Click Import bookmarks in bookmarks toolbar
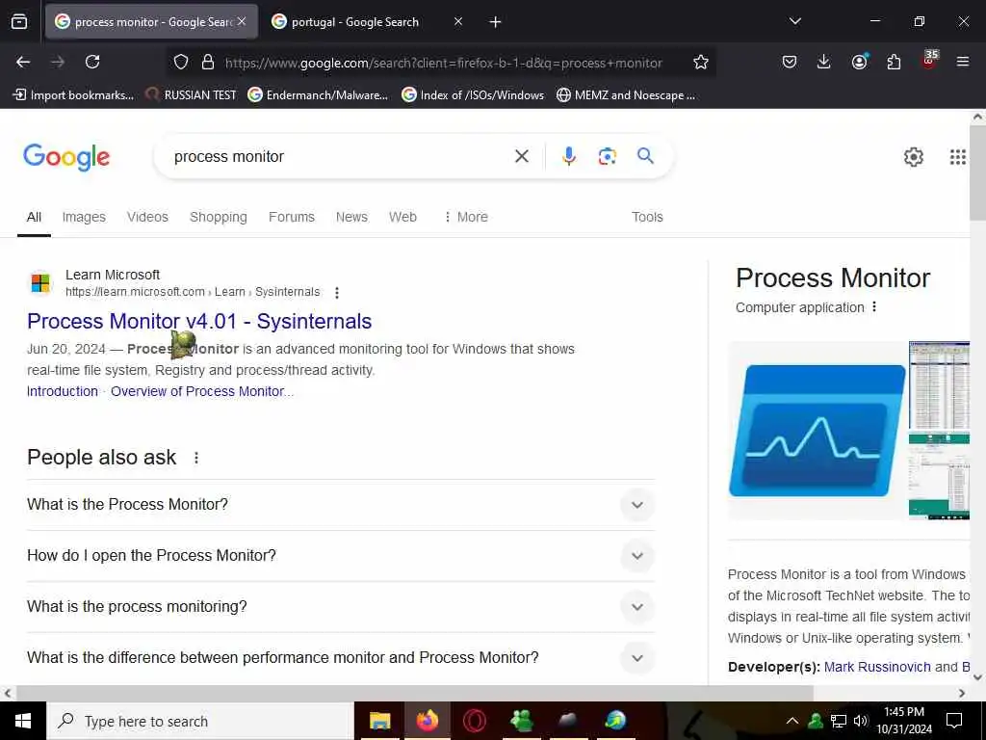This screenshot has height=740, width=986. click(x=73, y=95)
